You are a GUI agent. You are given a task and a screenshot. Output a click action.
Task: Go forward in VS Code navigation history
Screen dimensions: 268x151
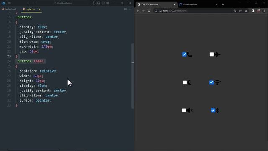33,3
